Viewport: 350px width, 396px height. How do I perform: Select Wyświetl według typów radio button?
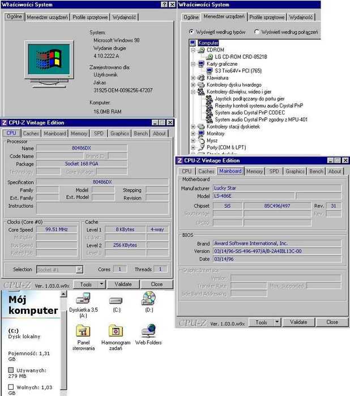point(191,32)
